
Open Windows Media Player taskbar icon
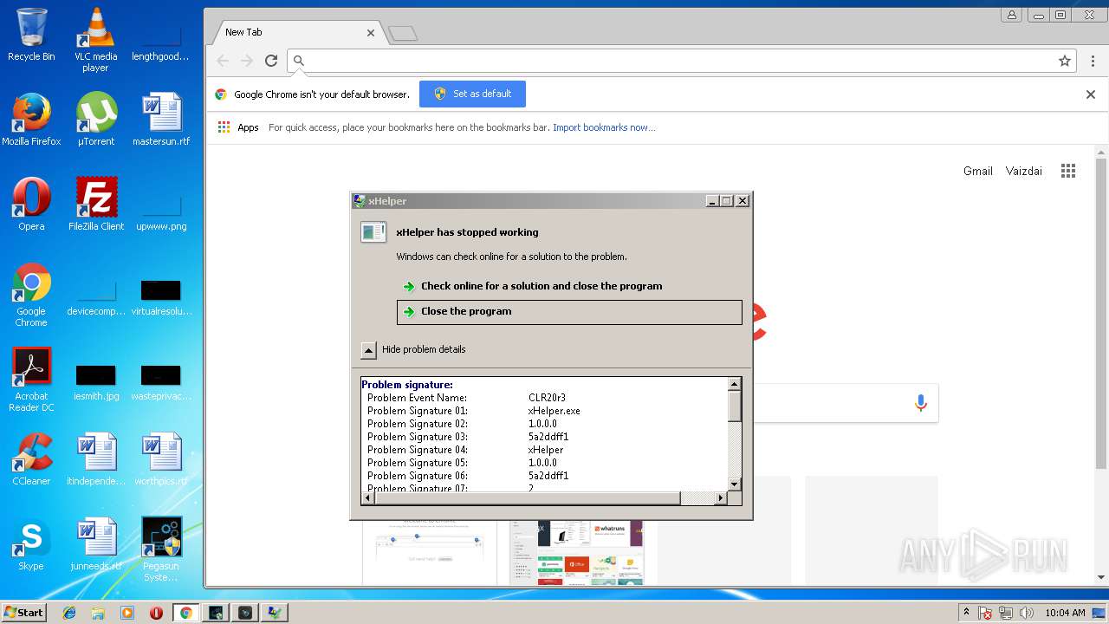coord(127,613)
